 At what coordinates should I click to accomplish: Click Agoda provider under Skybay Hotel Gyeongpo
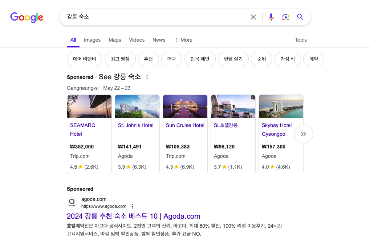tap(269, 156)
